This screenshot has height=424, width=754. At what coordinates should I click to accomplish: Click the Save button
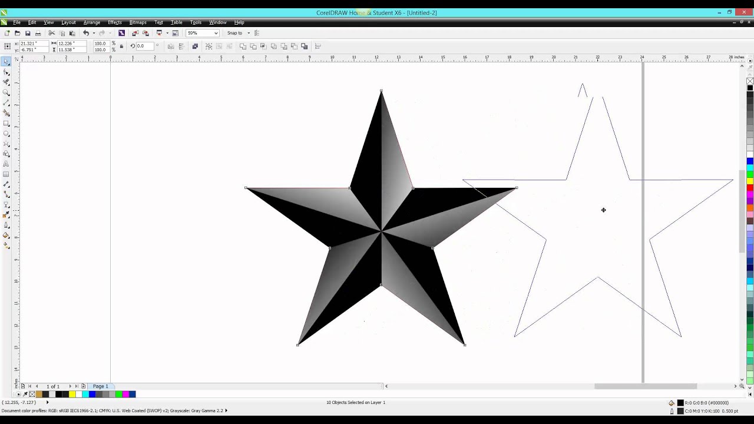pos(27,33)
